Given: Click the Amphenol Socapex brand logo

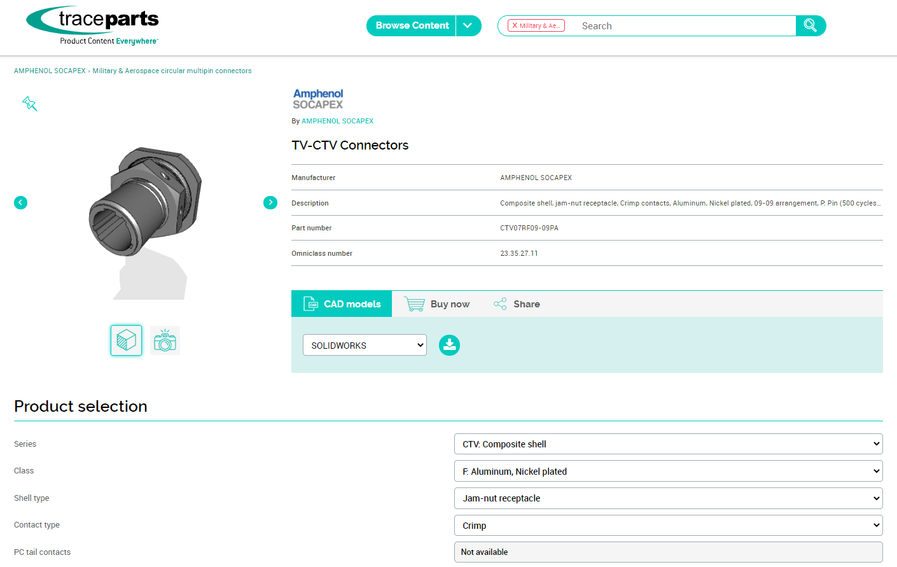Looking at the screenshot, I should 318,99.
